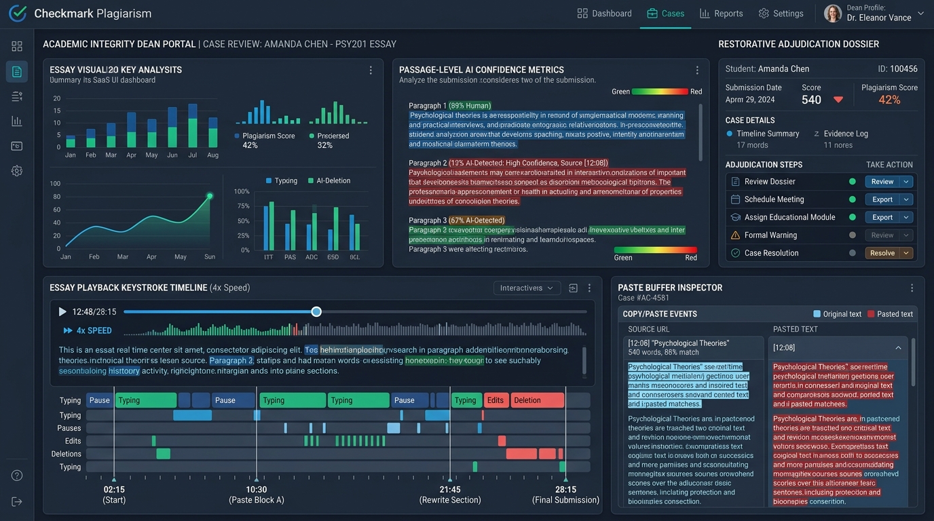Select the highlighted document icon in left sidebar
The width and height of the screenshot is (934, 521).
(x=17, y=71)
